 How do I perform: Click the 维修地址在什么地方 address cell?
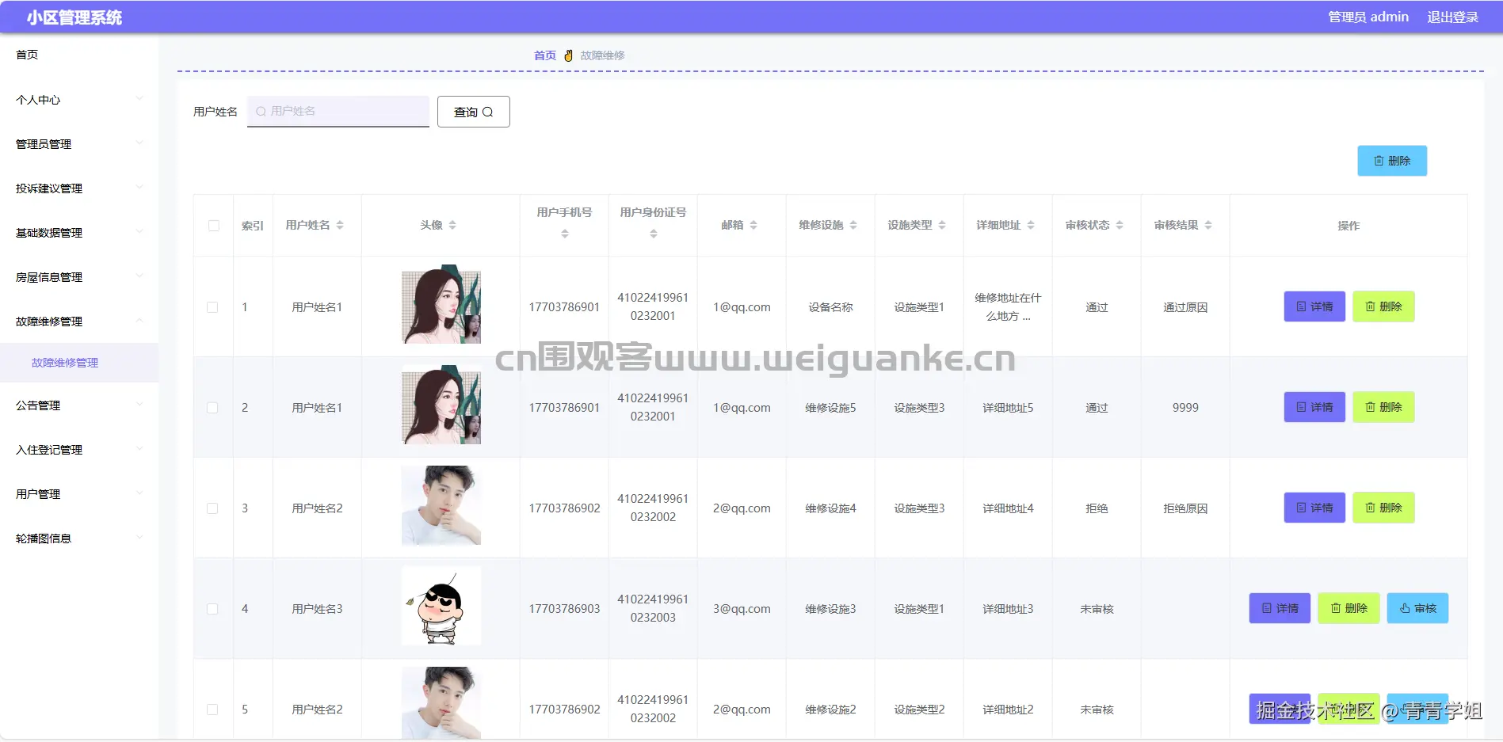1008,307
